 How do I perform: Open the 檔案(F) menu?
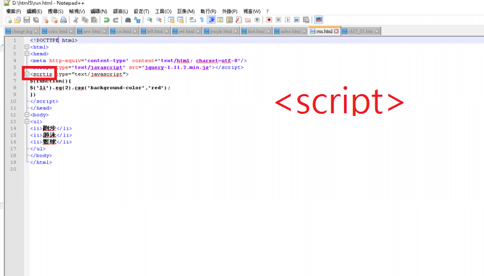[x=14, y=11]
